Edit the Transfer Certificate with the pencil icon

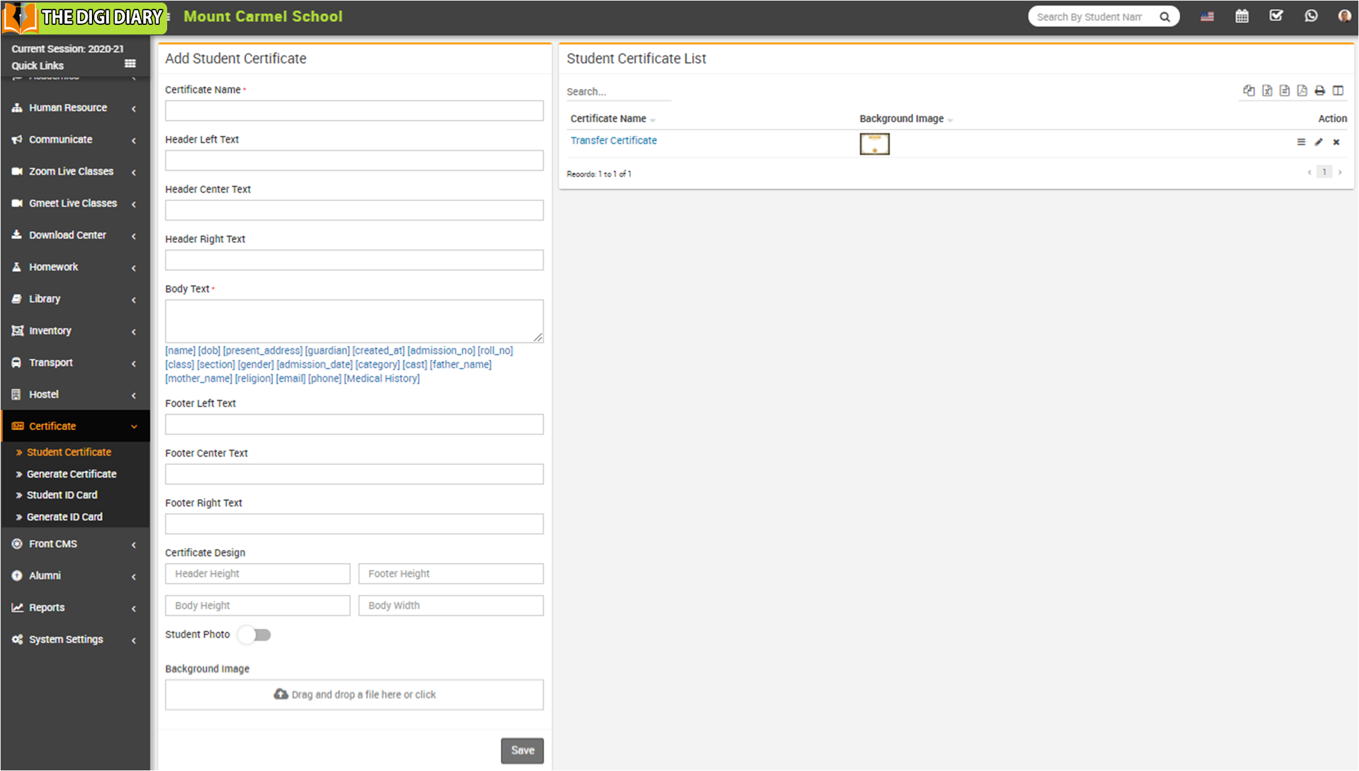coord(1319,142)
